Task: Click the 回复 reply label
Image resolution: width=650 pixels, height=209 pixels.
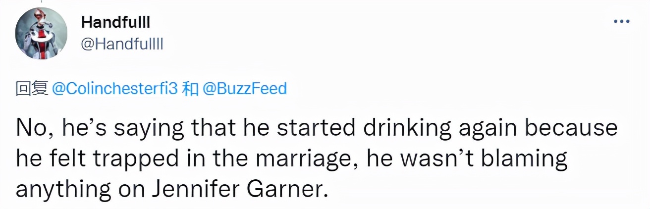Action: click(31, 89)
